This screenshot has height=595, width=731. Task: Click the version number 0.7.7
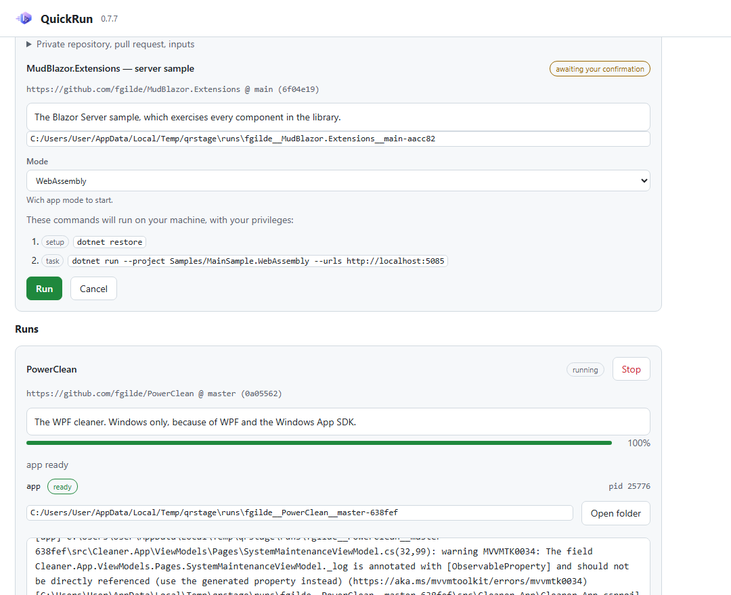coord(109,19)
